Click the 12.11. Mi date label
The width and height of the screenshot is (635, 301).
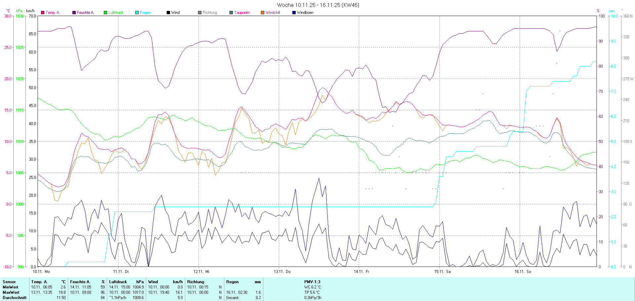point(201,272)
